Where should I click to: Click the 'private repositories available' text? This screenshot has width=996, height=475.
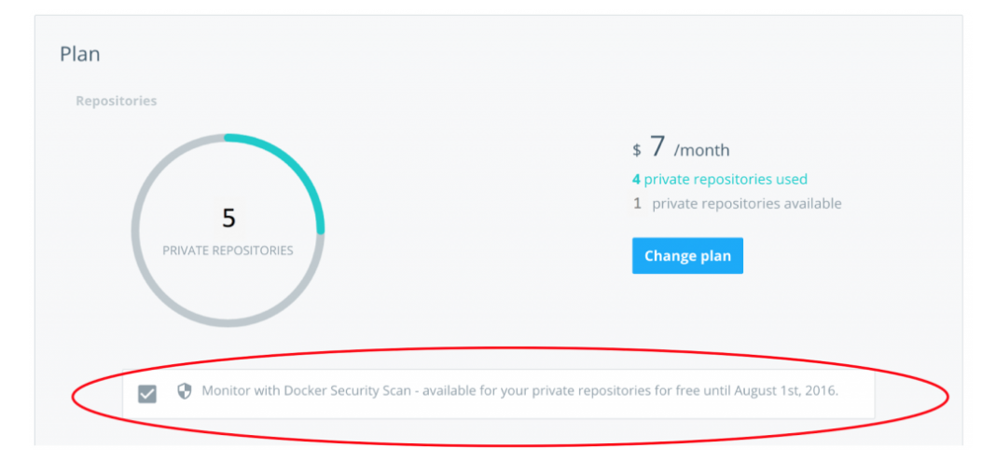[x=747, y=204]
